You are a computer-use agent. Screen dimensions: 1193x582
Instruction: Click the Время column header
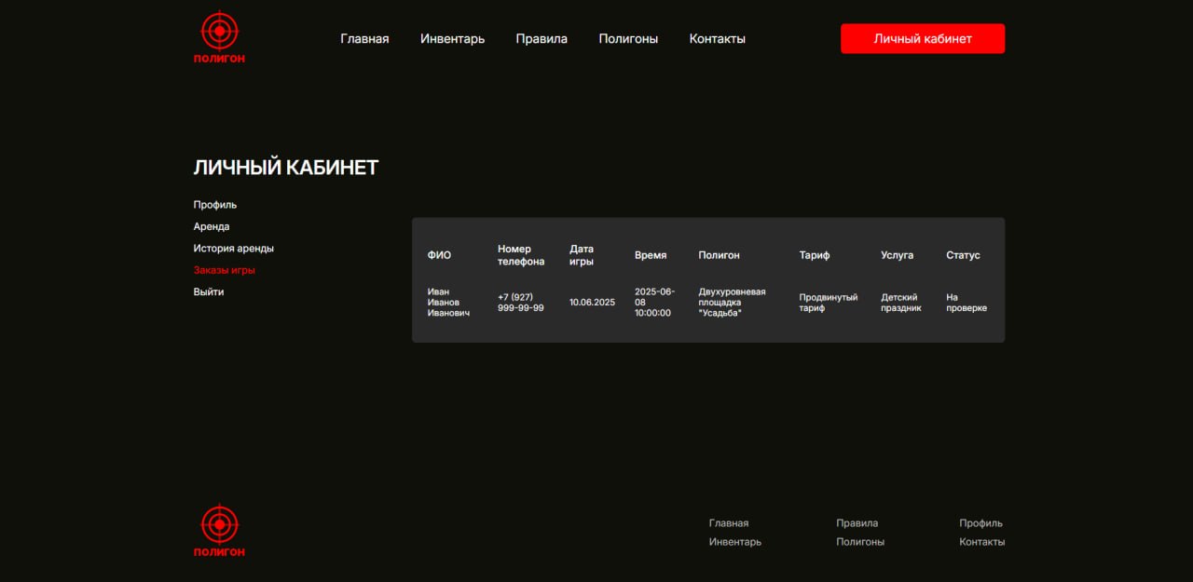coord(651,255)
